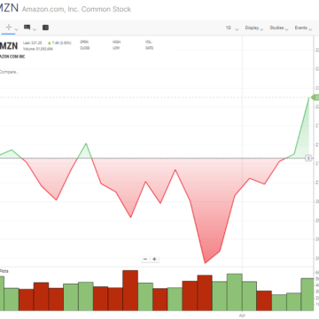
Task: Click the Compare... input field
Action: click(x=9, y=72)
